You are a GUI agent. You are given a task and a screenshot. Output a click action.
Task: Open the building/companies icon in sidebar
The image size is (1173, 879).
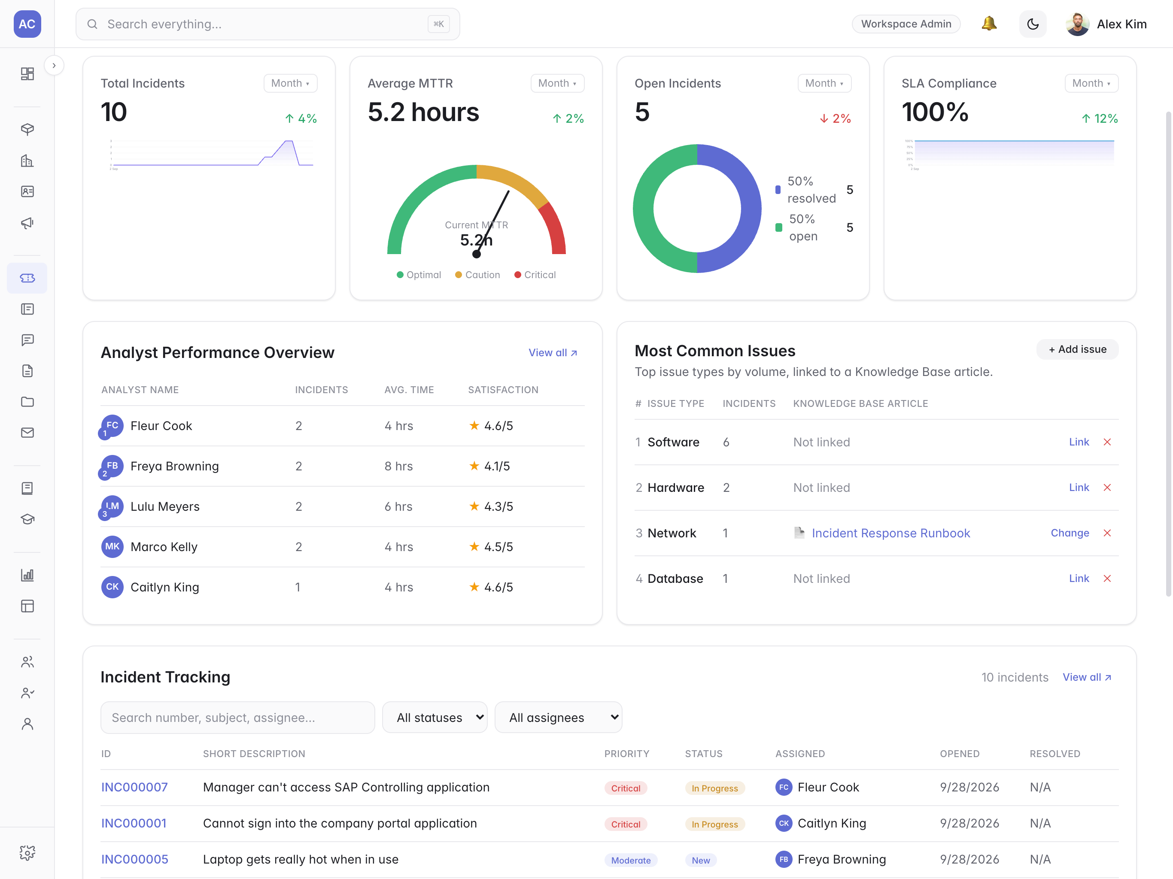coord(27,161)
